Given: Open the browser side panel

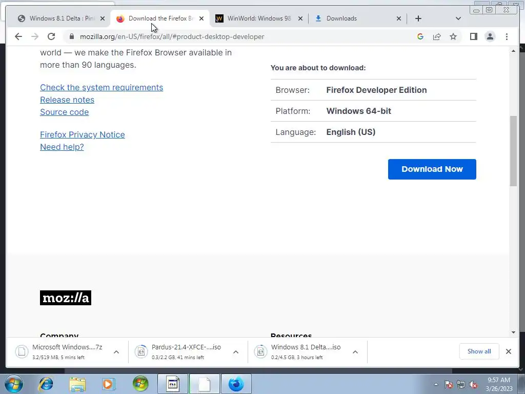Looking at the screenshot, I should pos(473,36).
